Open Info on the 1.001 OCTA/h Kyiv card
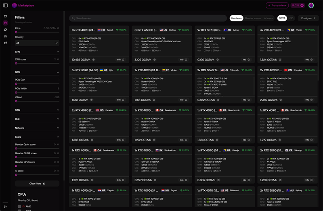Image resolution: width=323 pixels, height=211 pixels. 121,100
